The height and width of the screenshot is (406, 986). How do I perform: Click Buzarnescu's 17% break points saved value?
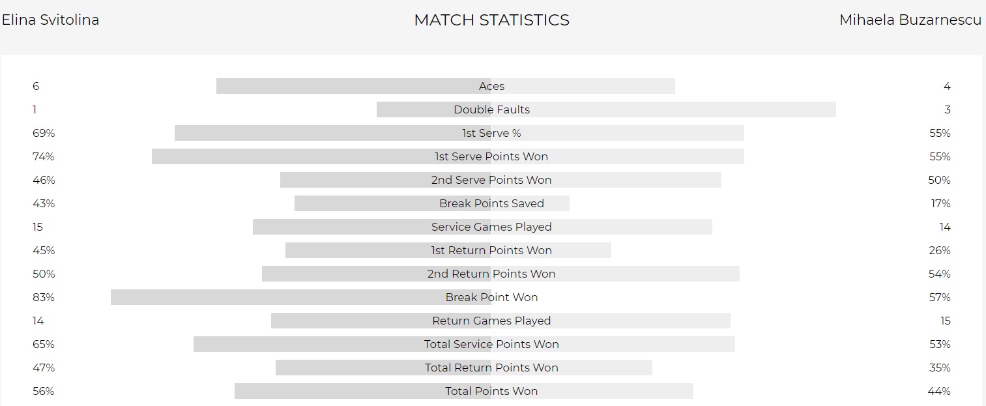(x=940, y=203)
